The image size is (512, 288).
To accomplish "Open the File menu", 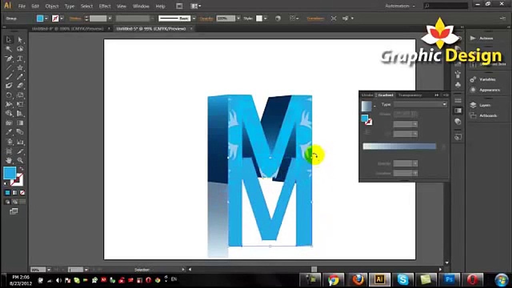I will click(22, 6).
